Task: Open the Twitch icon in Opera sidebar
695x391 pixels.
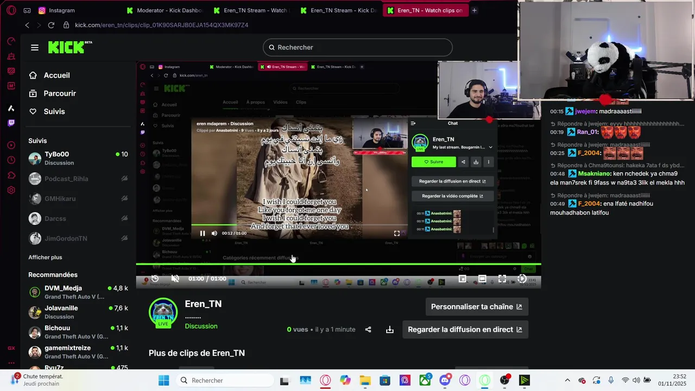Action: click(x=11, y=123)
